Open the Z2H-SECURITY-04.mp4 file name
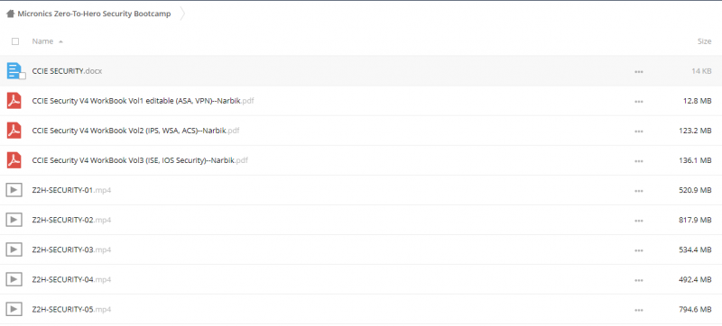 (71, 280)
